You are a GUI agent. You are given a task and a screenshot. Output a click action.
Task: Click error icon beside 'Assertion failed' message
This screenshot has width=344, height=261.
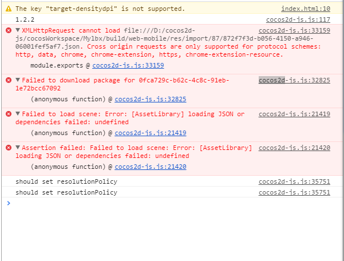9,148
